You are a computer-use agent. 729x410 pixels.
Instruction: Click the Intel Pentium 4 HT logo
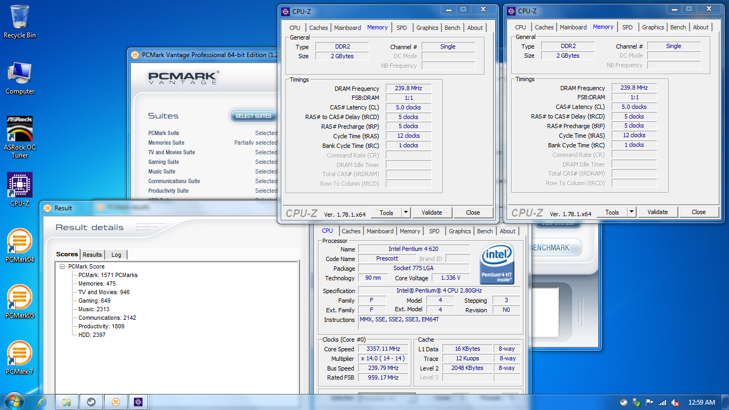497,264
